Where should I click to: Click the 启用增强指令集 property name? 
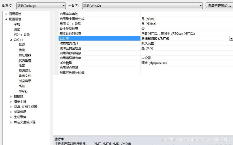tap(70, 58)
